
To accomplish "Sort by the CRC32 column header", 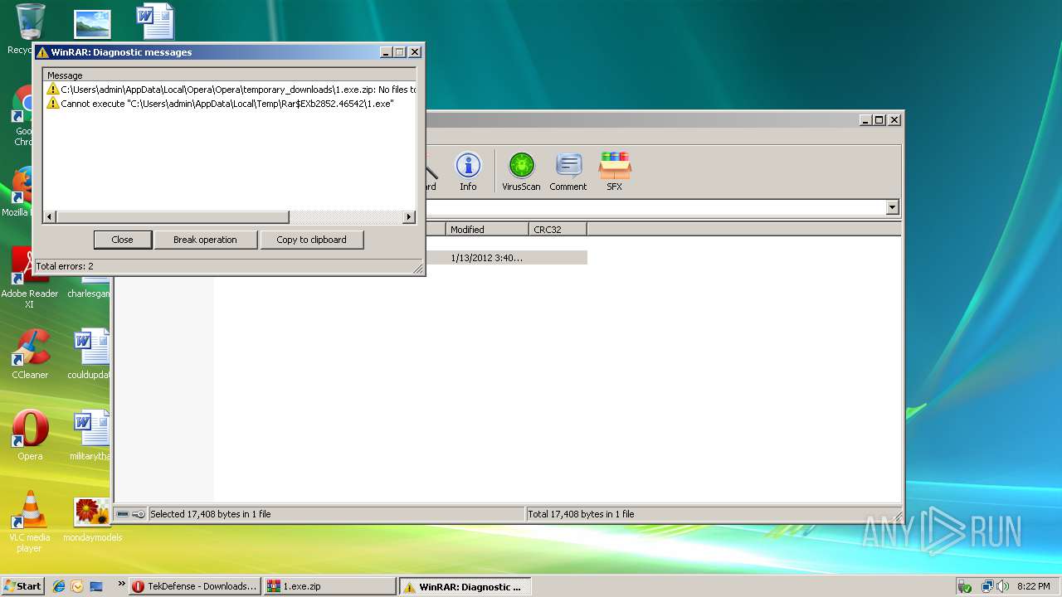I will pyautogui.click(x=558, y=230).
